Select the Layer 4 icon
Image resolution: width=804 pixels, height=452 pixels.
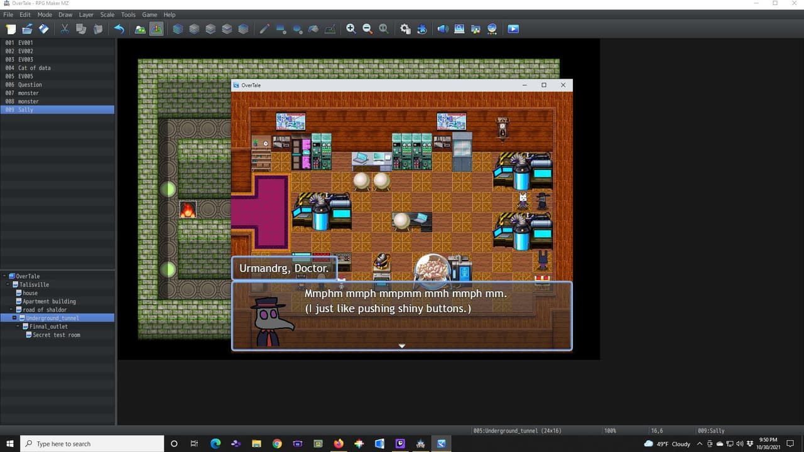click(x=243, y=29)
